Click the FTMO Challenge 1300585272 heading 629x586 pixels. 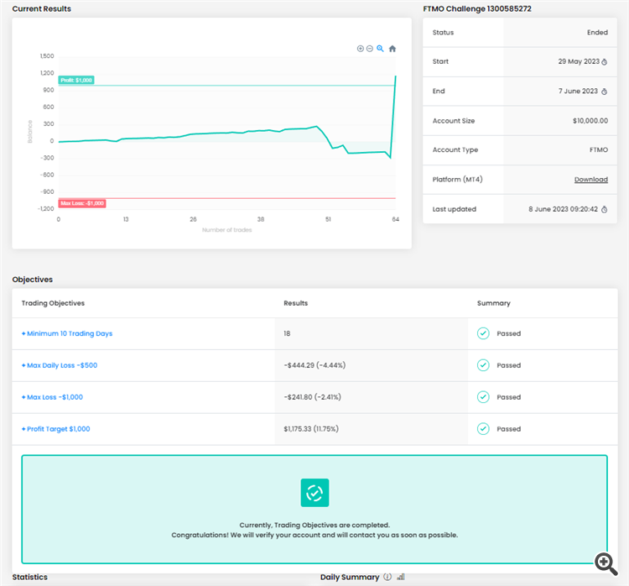click(477, 9)
